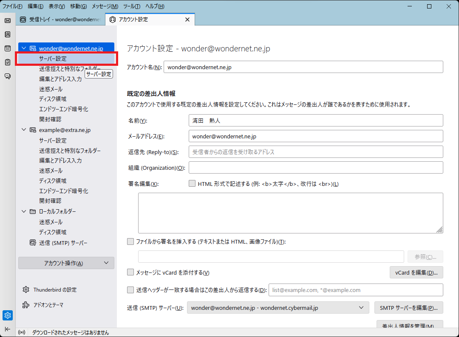Viewport: 459px width, 337px height.
Task: Click the 返信先 (Reply-to) field
Action: pyautogui.click(x=316, y=152)
